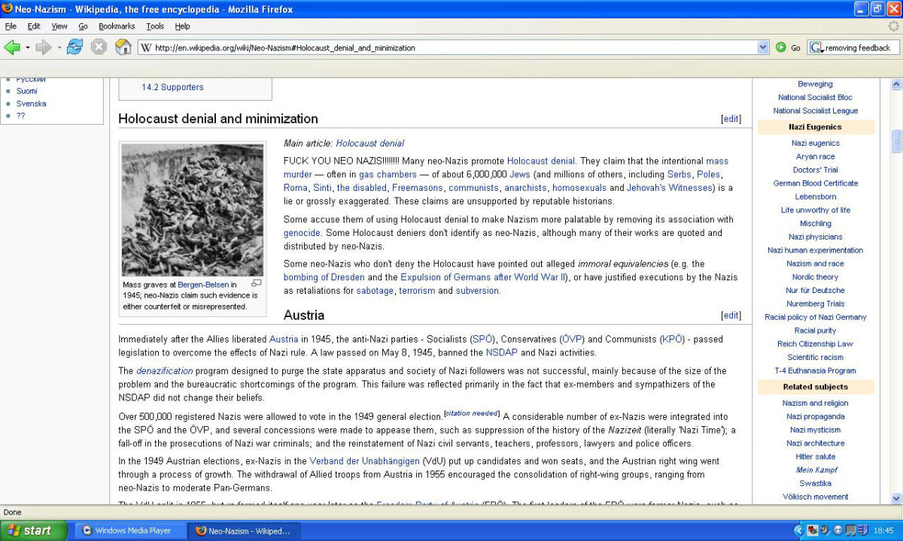Open the Tools menu
Screen dimensions: 903x541
[x=155, y=26]
